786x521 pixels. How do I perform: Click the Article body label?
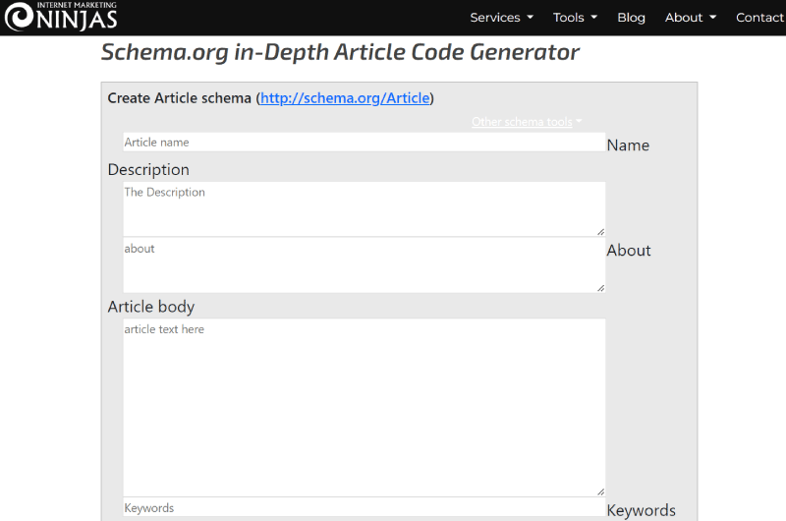pos(151,307)
